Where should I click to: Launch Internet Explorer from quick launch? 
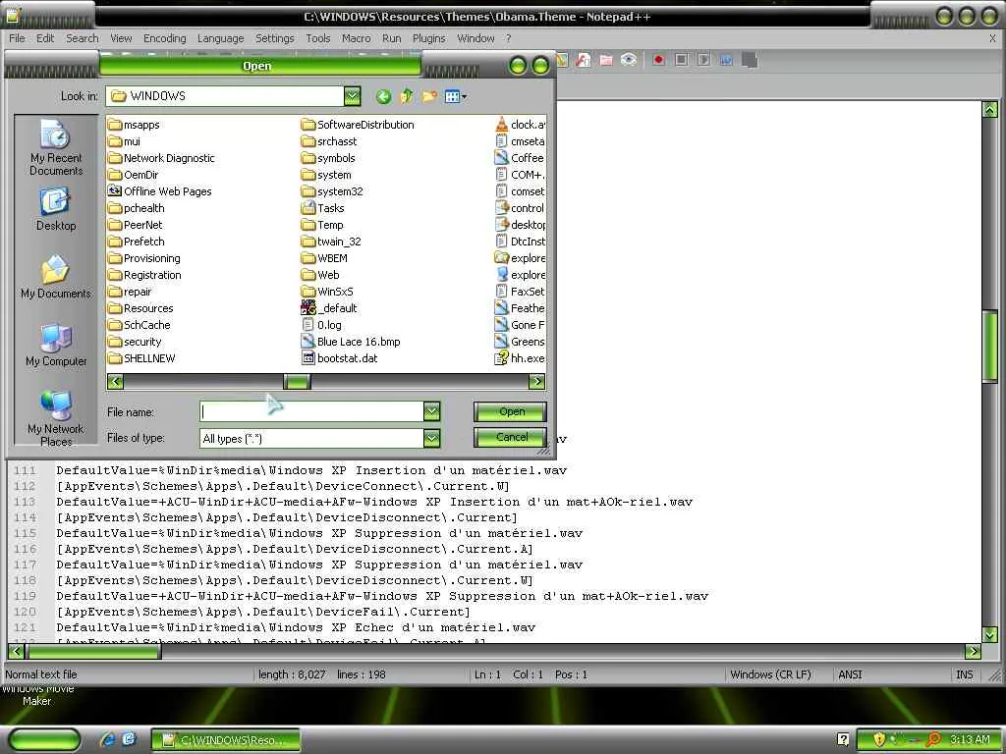pyautogui.click(x=108, y=739)
